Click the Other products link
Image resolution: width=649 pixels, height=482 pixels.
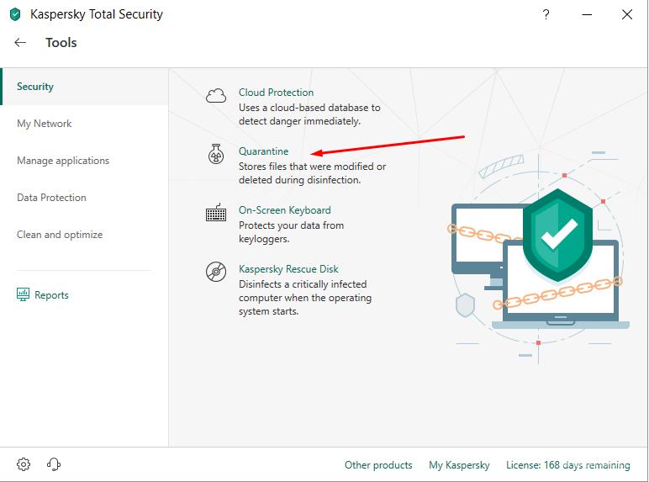(378, 465)
